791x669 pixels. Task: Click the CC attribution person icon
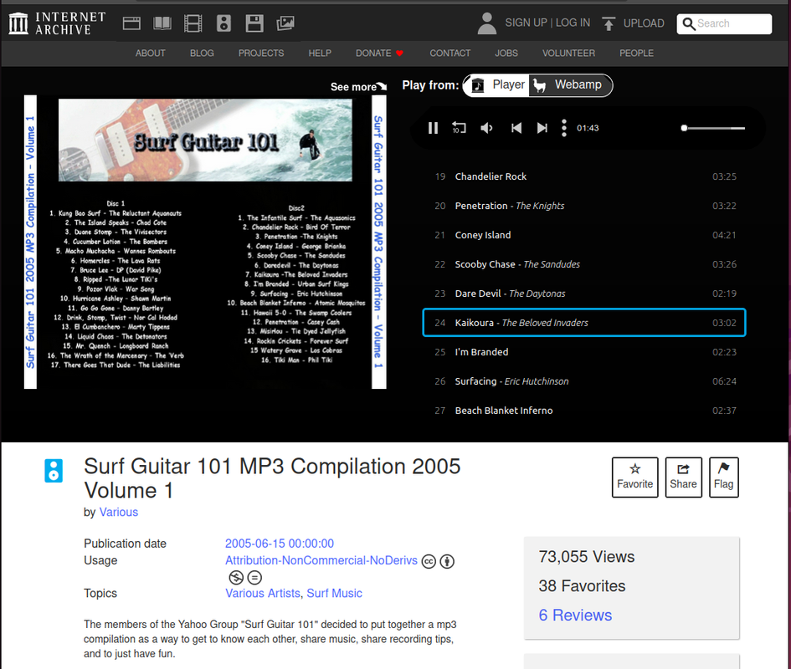(447, 561)
